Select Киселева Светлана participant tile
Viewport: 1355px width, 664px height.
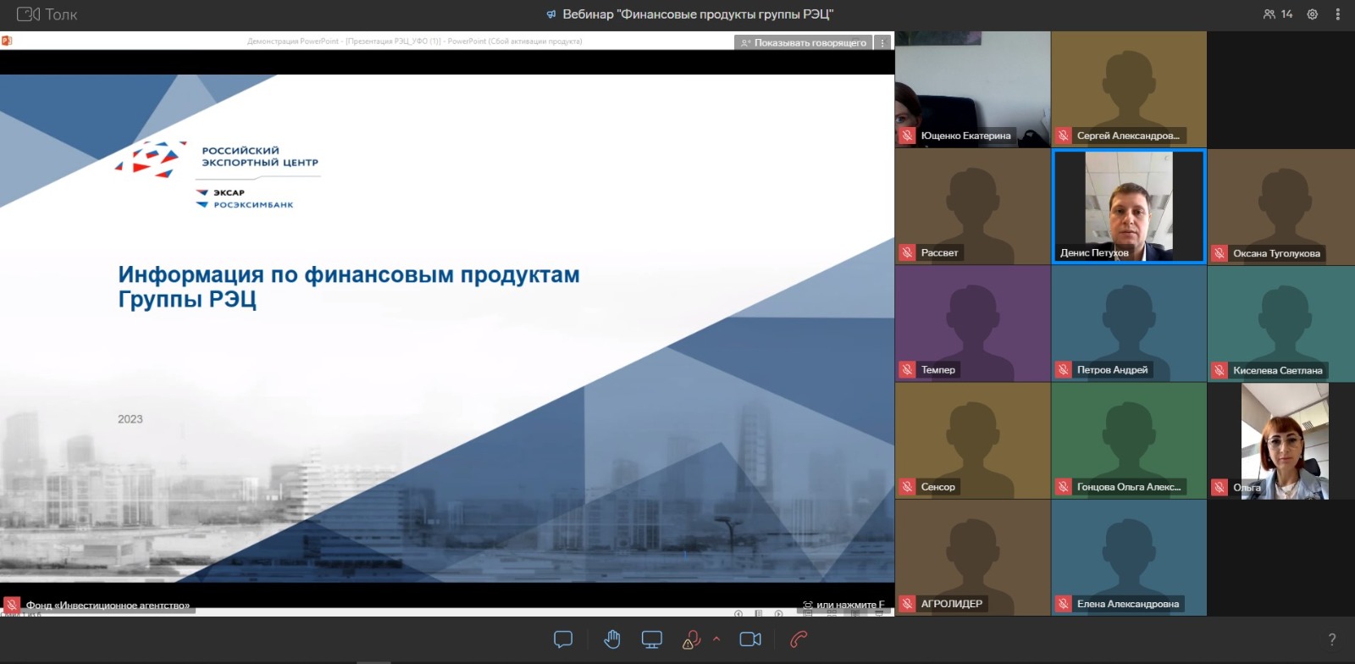coord(1281,324)
